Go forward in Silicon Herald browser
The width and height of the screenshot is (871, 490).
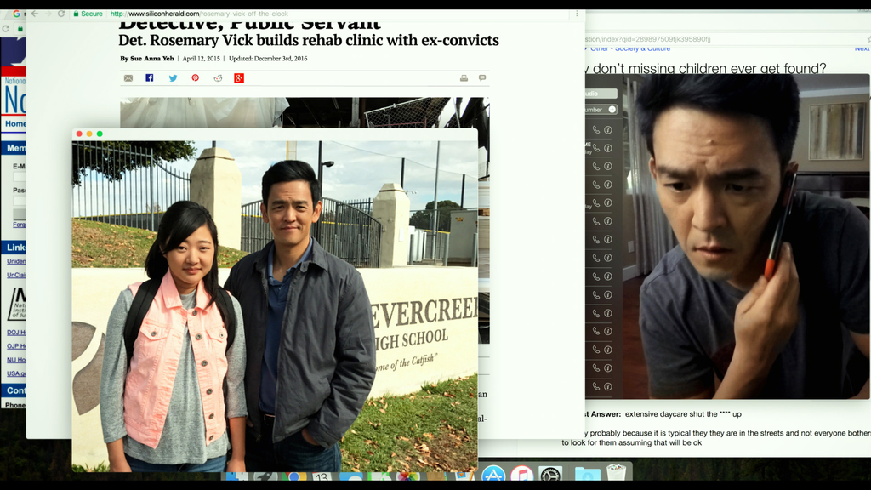point(48,14)
